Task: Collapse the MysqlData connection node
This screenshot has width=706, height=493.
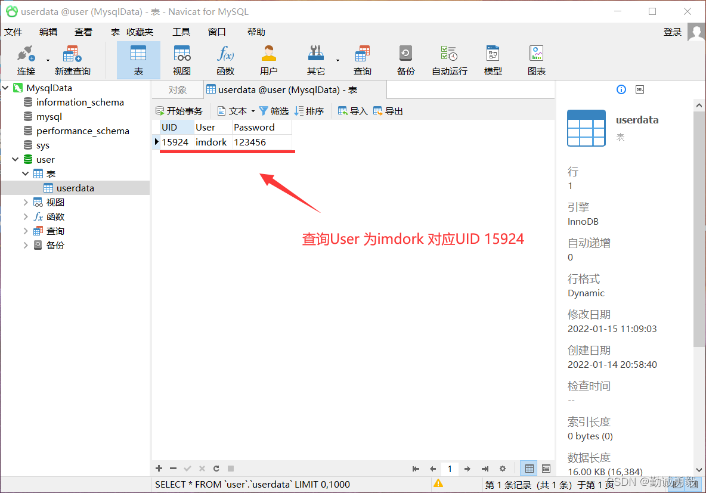Action: click(x=5, y=88)
